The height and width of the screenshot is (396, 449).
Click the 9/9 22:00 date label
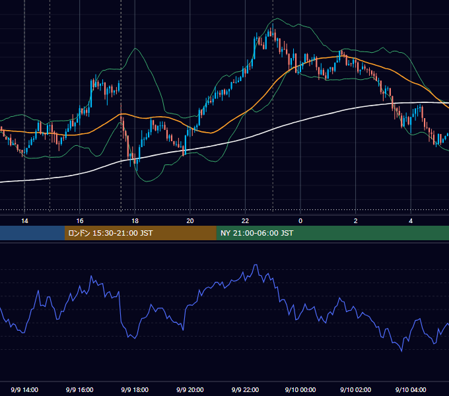(245, 389)
